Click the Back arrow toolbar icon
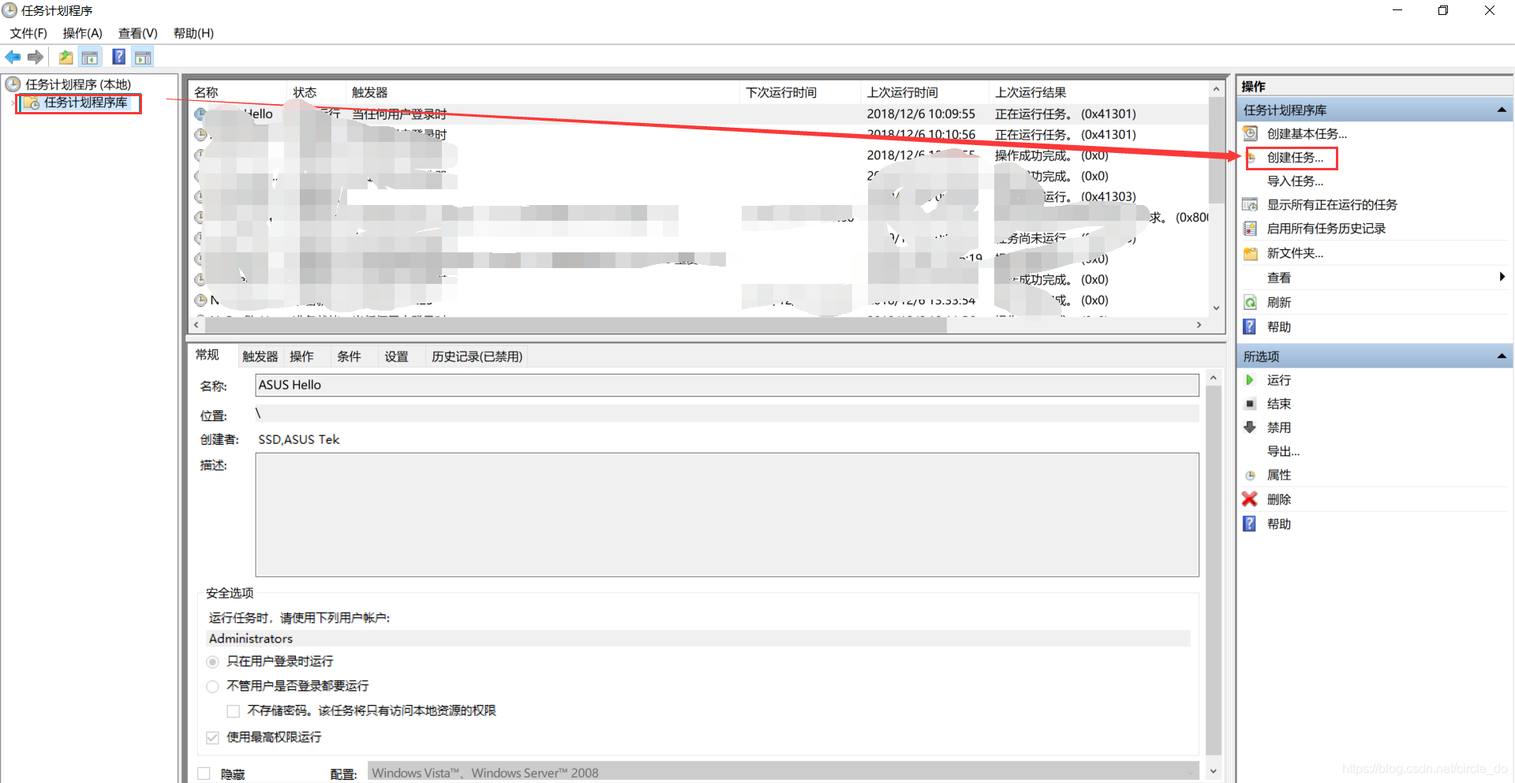Viewport: 1515px width, 783px height. point(13,57)
